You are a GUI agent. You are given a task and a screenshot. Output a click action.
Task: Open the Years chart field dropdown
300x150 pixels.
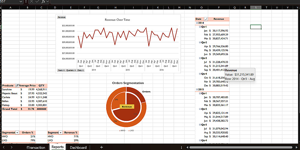(61, 70)
